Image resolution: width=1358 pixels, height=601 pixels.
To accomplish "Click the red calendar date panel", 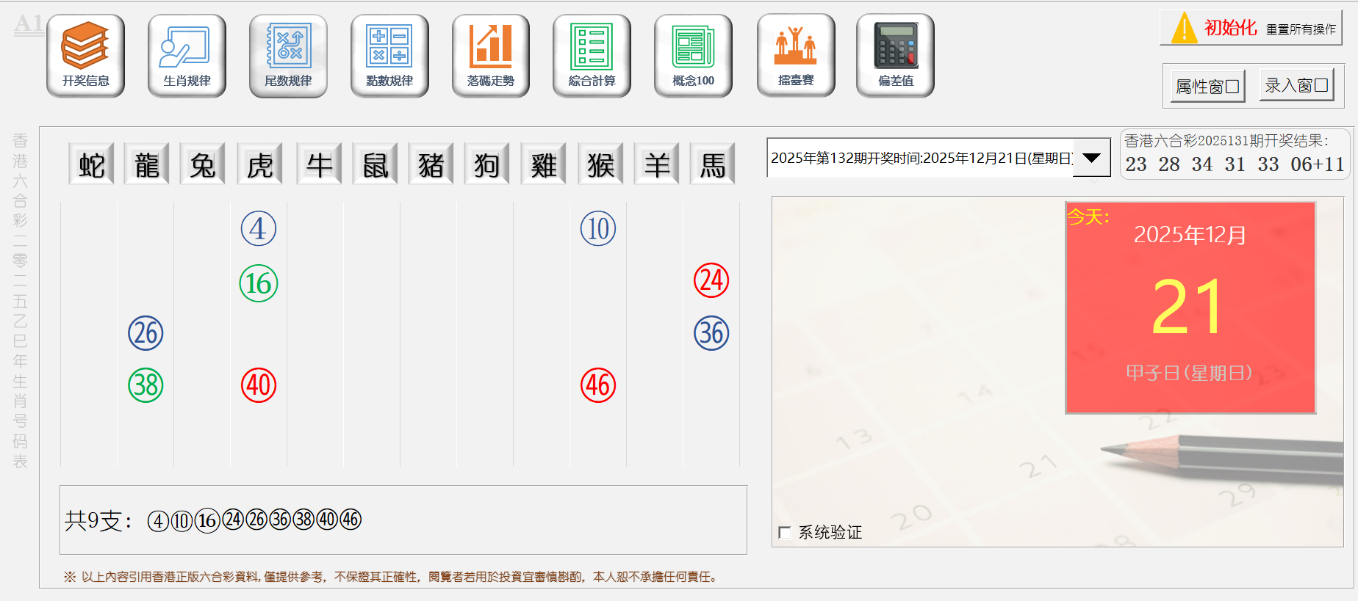I will (1190, 307).
